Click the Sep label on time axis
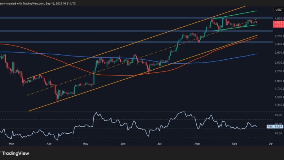Image resolution: width=284 pixels, height=160 pixels. (235, 144)
